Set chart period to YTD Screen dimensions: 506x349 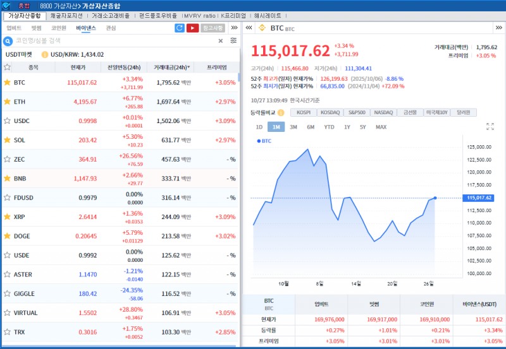(329, 127)
